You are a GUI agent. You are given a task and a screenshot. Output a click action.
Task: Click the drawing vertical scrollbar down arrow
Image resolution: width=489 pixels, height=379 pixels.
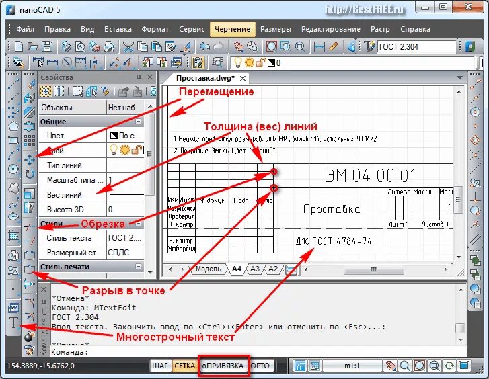459,257
